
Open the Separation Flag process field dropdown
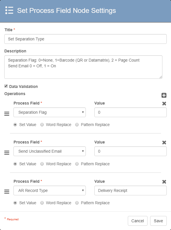coord(50,112)
